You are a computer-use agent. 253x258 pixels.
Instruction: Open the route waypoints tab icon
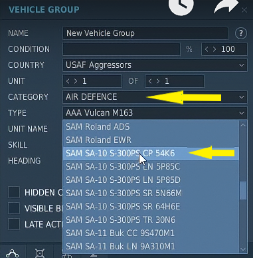coord(13,253)
